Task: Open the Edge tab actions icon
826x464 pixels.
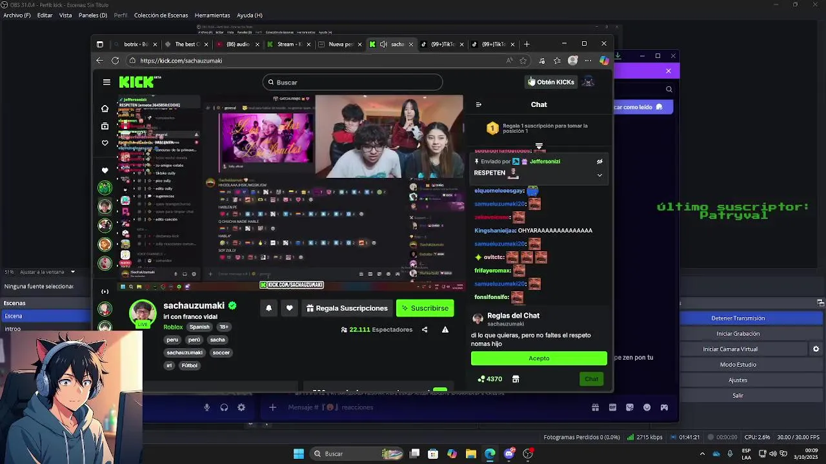Action: pyautogui.click(x=100, y=44)
